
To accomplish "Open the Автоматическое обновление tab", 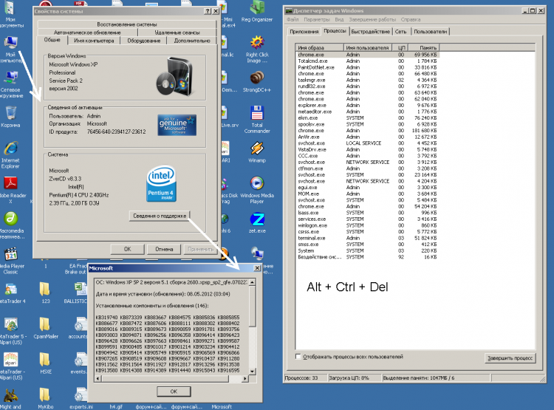I will [87, 33].
